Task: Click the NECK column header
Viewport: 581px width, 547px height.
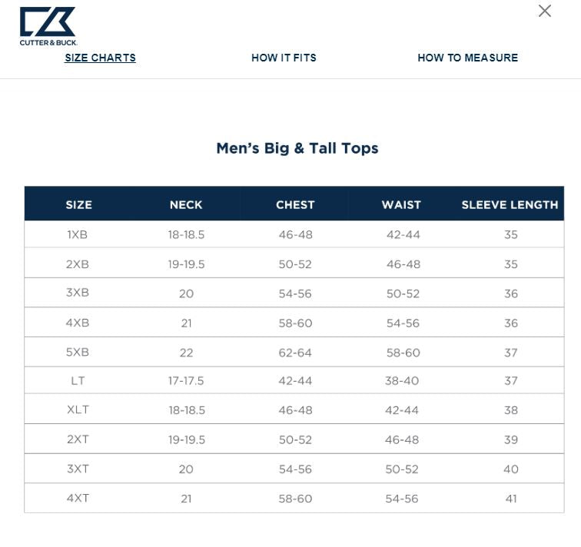Action: pos(186,204)
